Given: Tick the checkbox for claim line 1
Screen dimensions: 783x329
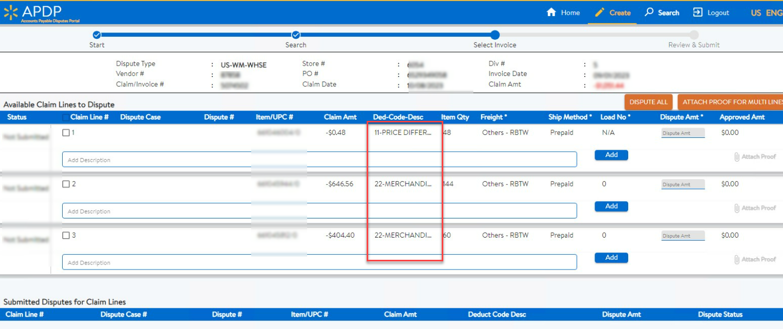Looking at the screenshot, I should (x=66, y=132).
